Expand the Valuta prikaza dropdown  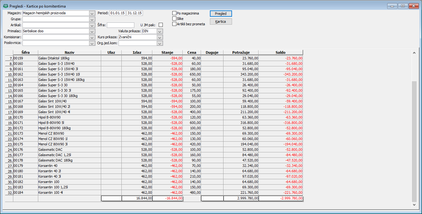(x=160, y=31)
